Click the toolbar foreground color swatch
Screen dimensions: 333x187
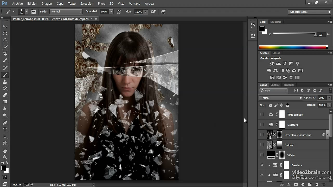[4, 168]
